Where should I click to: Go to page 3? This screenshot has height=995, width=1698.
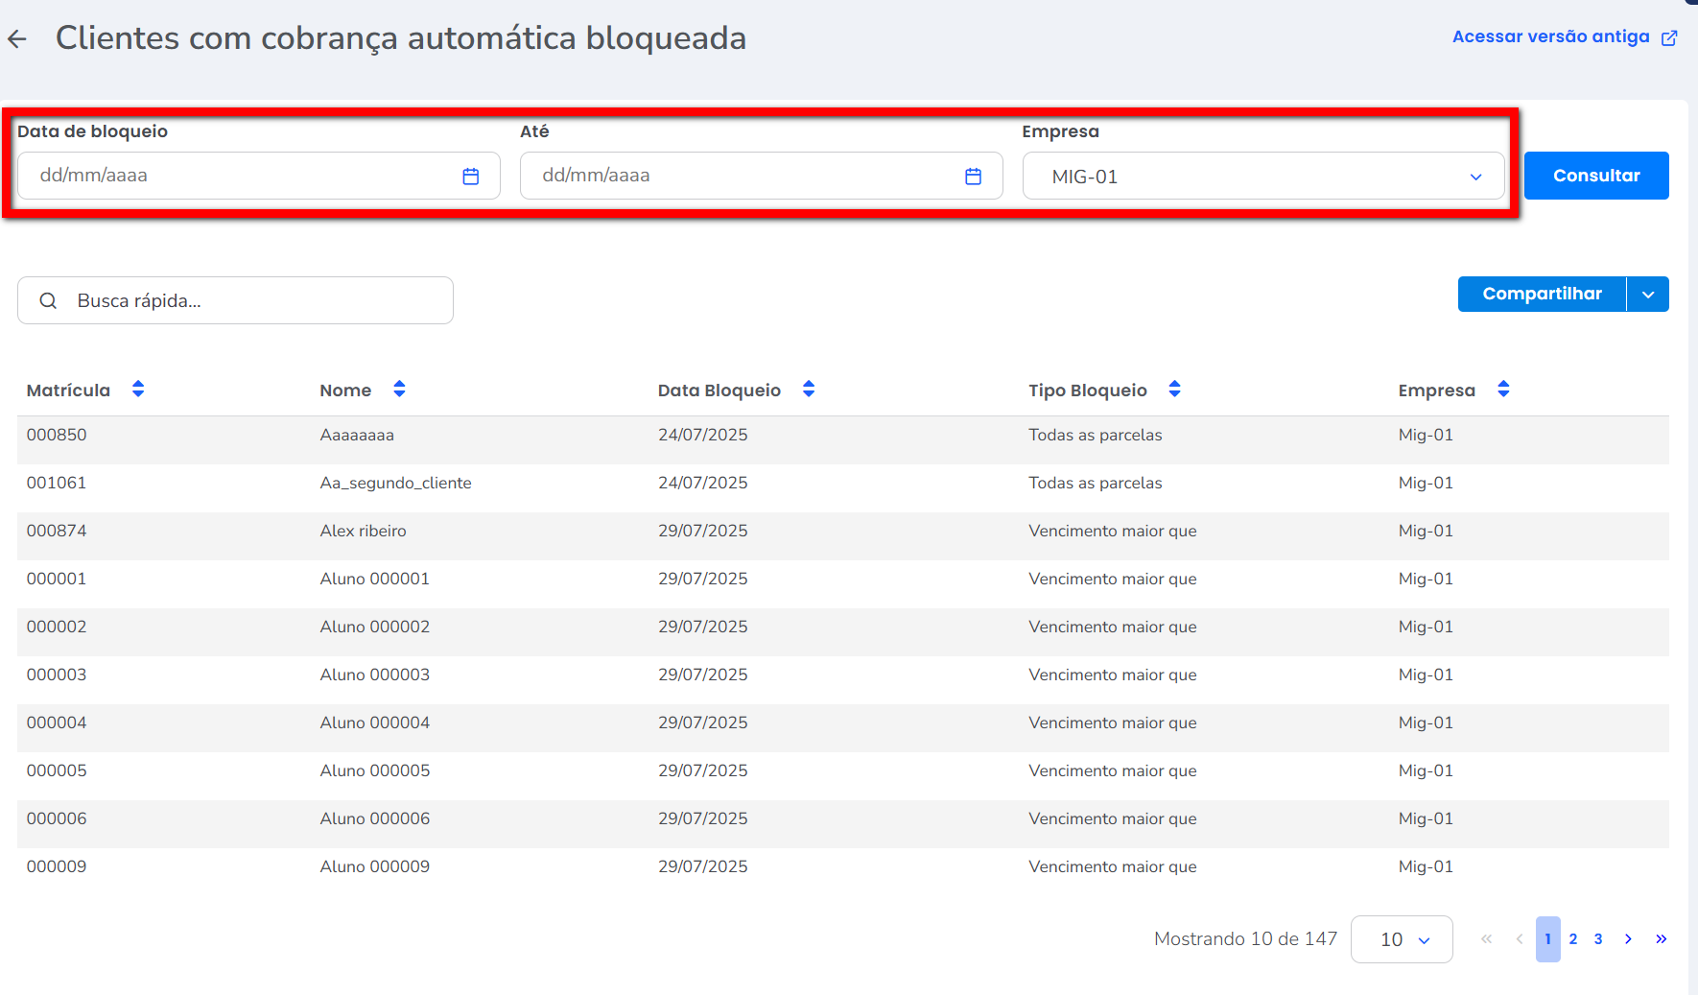[x=1598, y=939]
